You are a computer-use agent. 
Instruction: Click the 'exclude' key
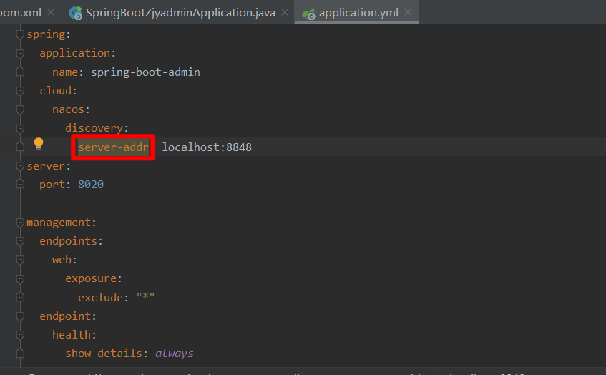pyautogui.click(x=100, y=297)
